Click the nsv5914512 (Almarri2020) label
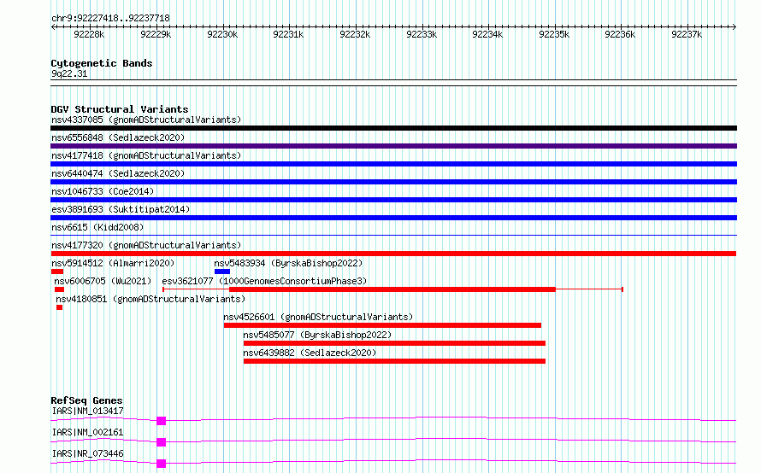Image resolution: width=761 pixels, height=473 pixels. pyautogui.click(x=113, y=263)
